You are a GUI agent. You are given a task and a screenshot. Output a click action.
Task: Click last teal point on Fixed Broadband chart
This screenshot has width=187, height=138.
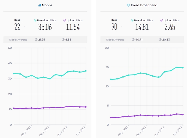(183, 68)
